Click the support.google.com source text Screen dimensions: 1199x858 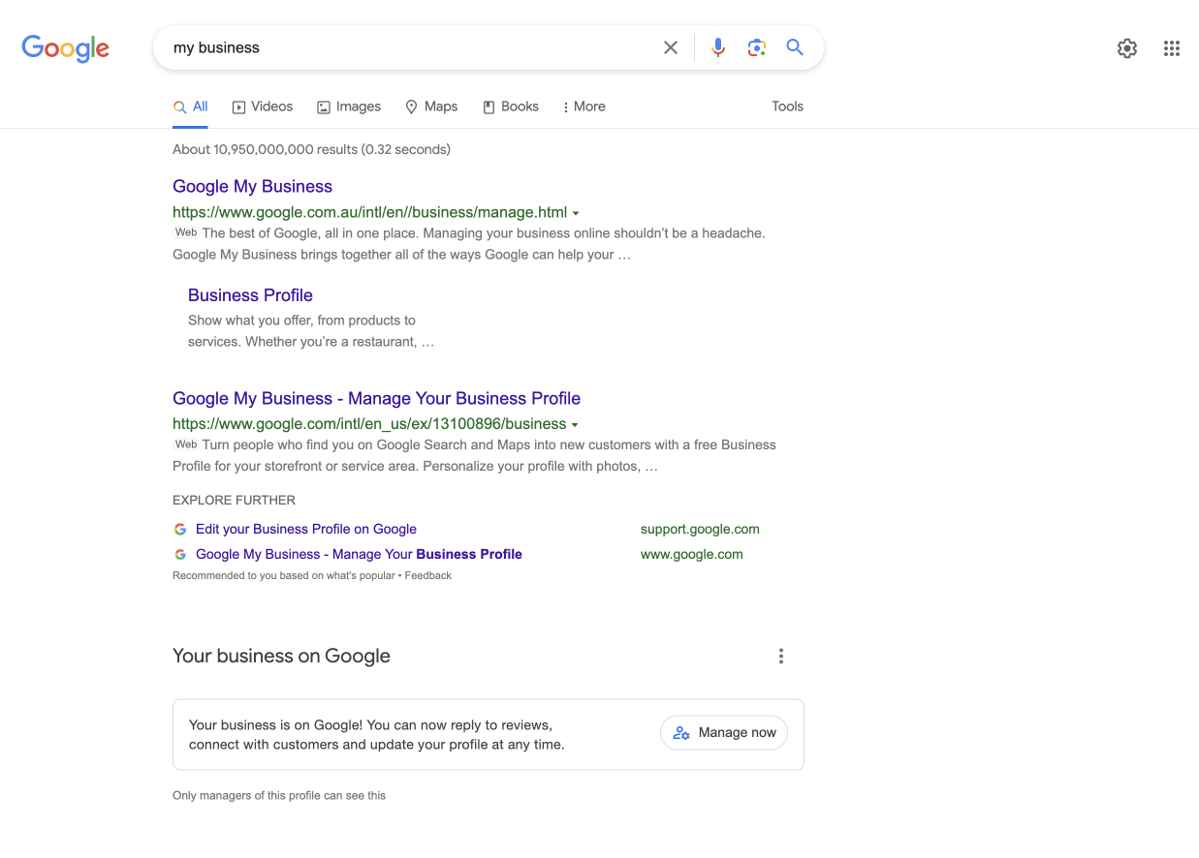click(700, 530)
